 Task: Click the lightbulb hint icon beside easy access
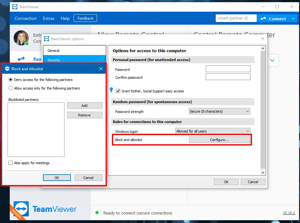(111, 90)
